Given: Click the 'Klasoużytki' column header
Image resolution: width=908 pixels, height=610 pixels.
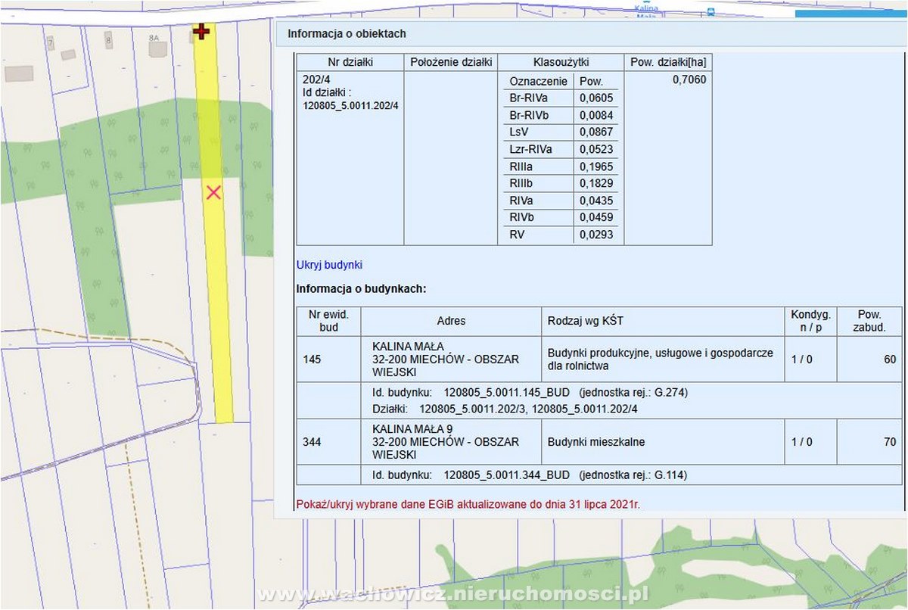Looking at the screenshot, I should (x=561, y=62).
